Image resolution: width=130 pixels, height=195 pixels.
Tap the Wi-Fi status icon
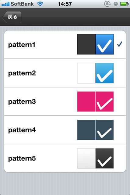40,4
